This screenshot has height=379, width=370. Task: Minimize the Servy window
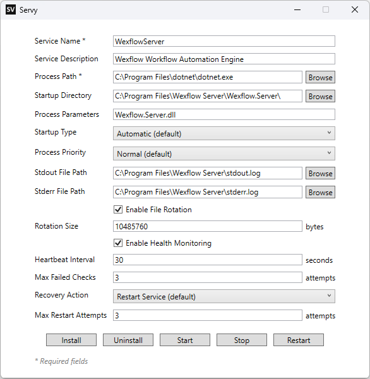click(x=297, y=9)
